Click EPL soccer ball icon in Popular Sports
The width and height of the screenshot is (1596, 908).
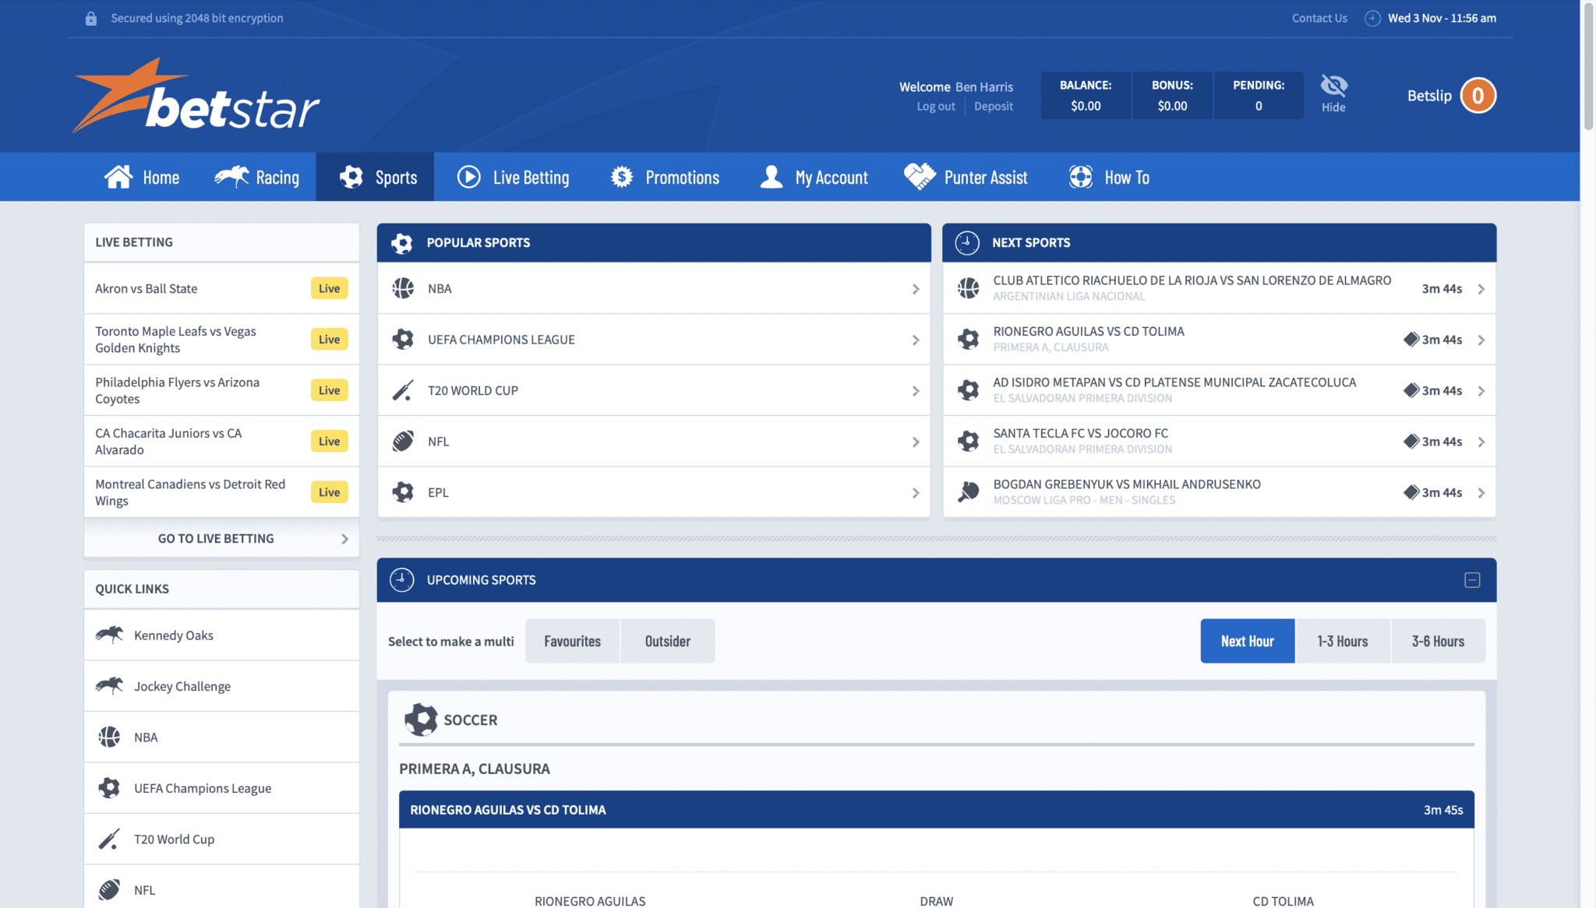[403, 492]
